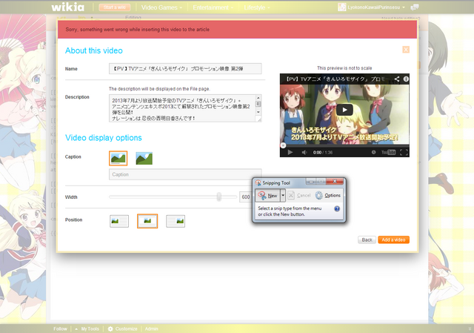
Task: Click the Description scrollbar down arrow
Action: click(x=258, y=112)
